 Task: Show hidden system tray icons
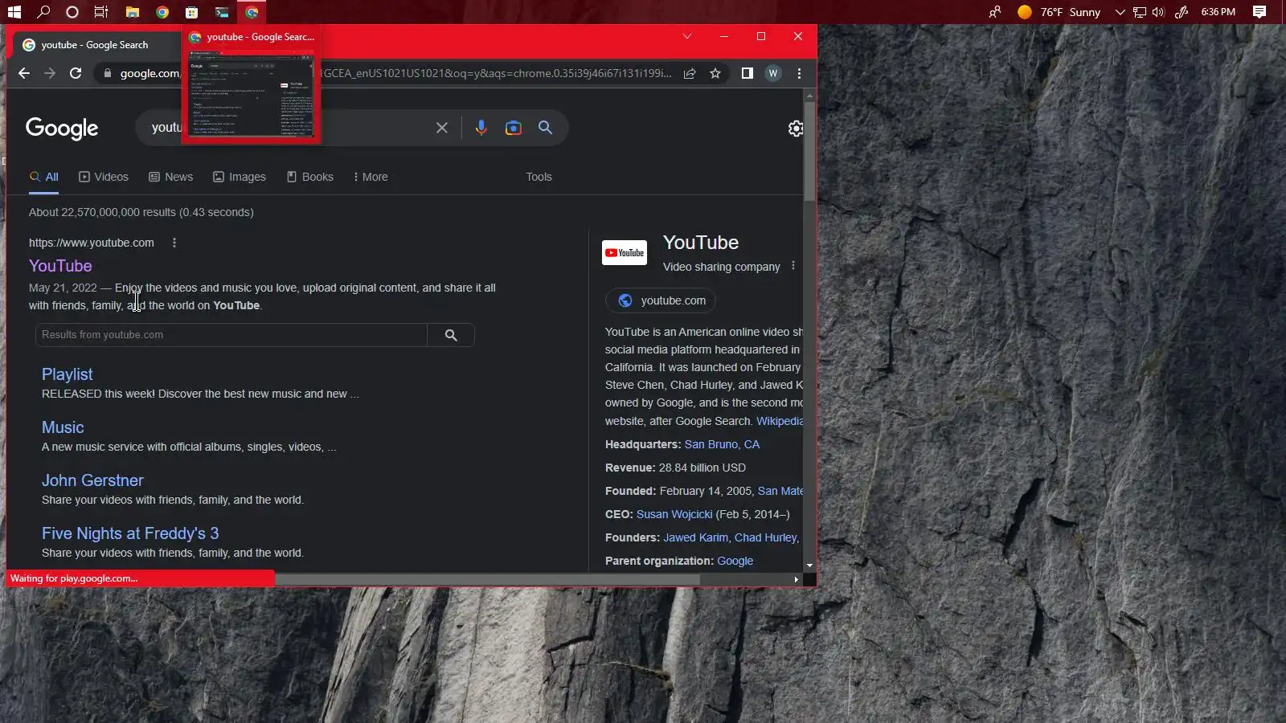tap(1120, 12)
